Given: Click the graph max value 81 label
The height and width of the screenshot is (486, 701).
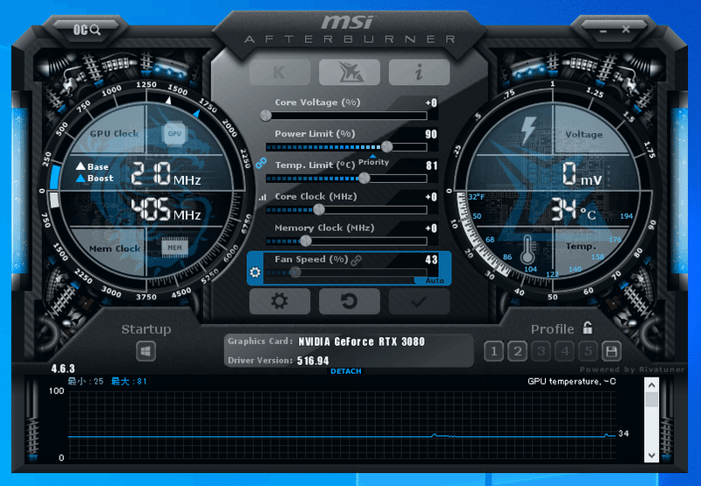Looking at the screenshot, I should tap(129, 382).
